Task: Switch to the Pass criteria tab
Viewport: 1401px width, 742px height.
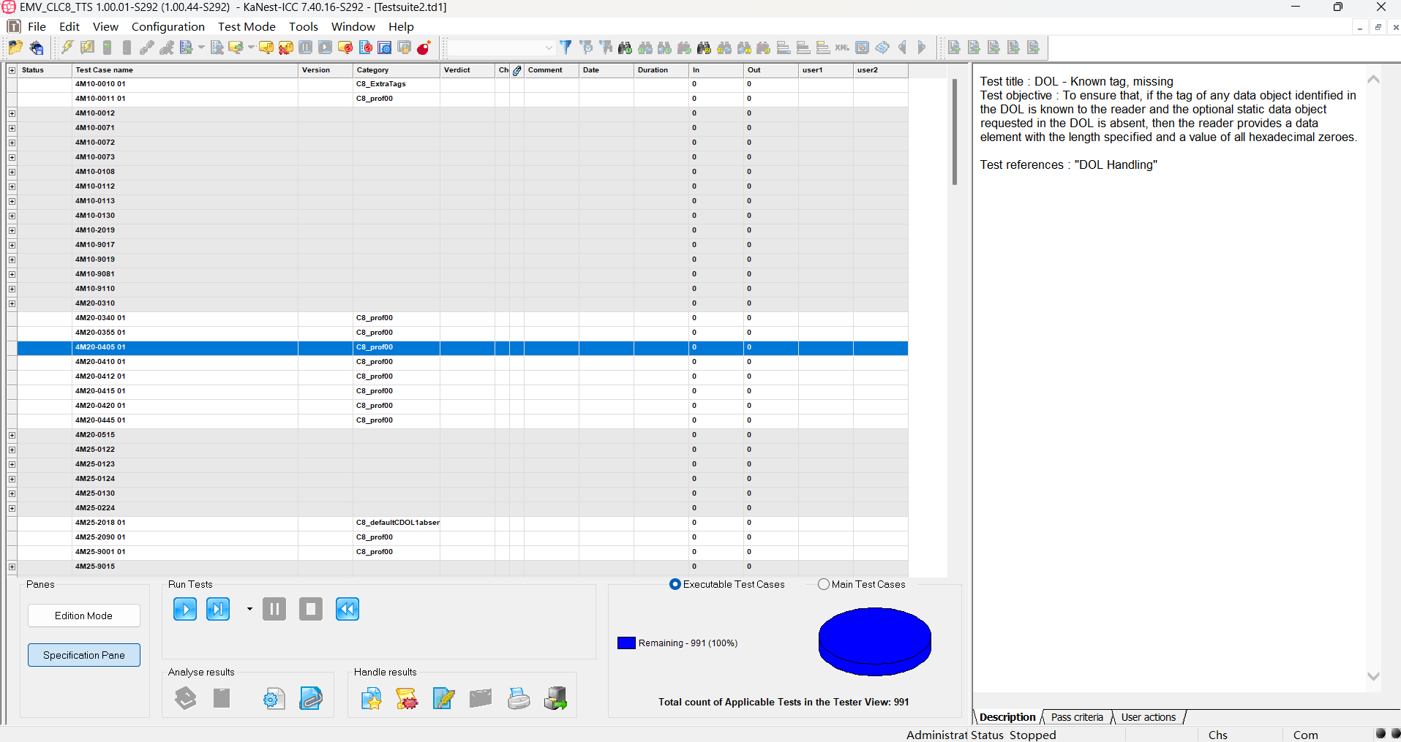Action: [x=1076, y=717]
